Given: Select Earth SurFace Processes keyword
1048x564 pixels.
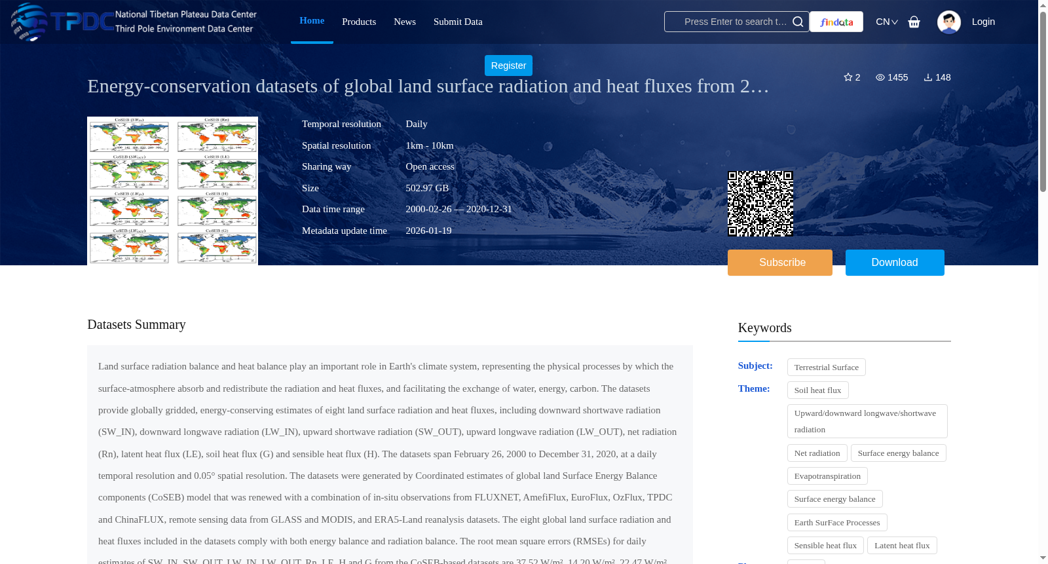Looking at the screenshot, I should pos(837,523).
